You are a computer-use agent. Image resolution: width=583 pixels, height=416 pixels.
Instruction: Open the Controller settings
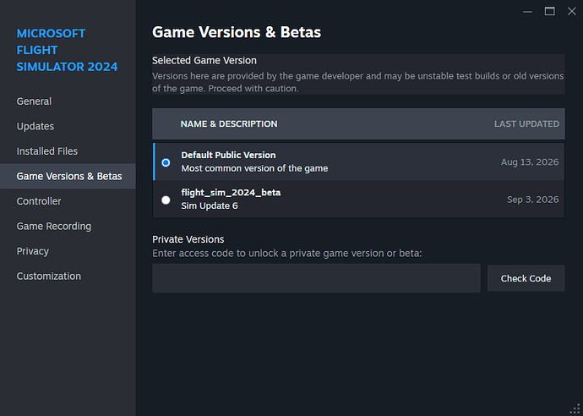[x=39, y=201]
